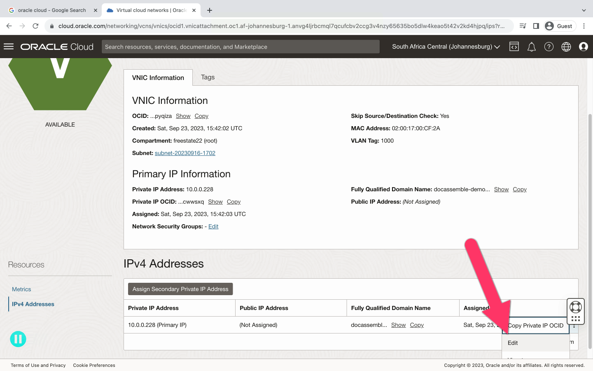The width and height of the screenshot is (593, 371).
Task: Show FQDN in the IPv4 table row
Action: (398, 325)
